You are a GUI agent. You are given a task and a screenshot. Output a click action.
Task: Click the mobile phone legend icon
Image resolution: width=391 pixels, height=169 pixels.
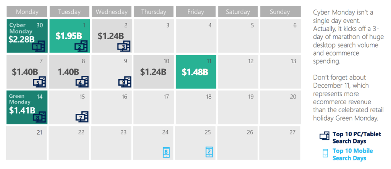pos(325,153)
